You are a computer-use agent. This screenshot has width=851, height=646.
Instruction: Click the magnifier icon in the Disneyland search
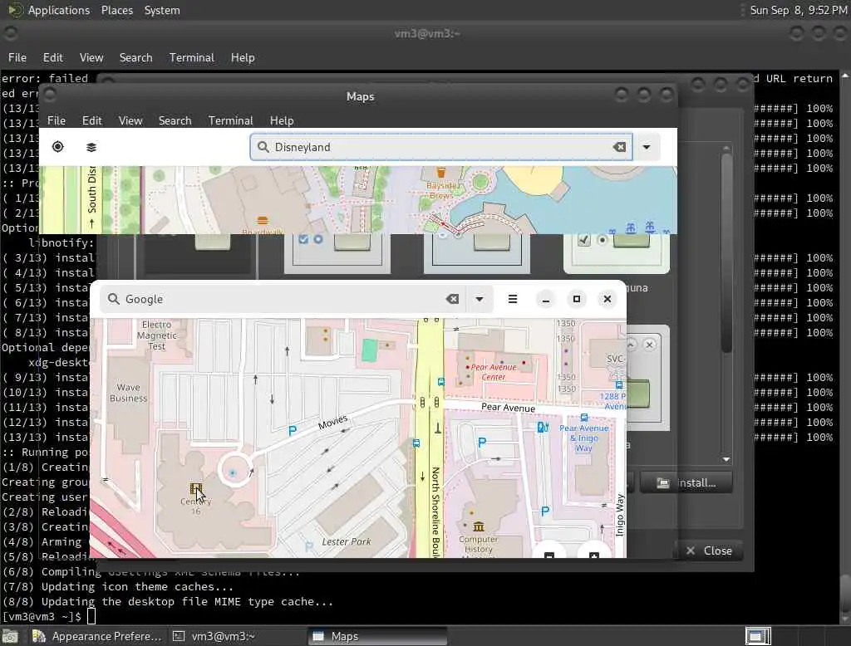pyautogui.click(x=263, y=147)
